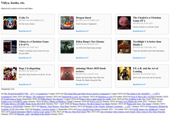
Task: Click Tamagotchi is cool, too link
Action: [x=71, y=97]
